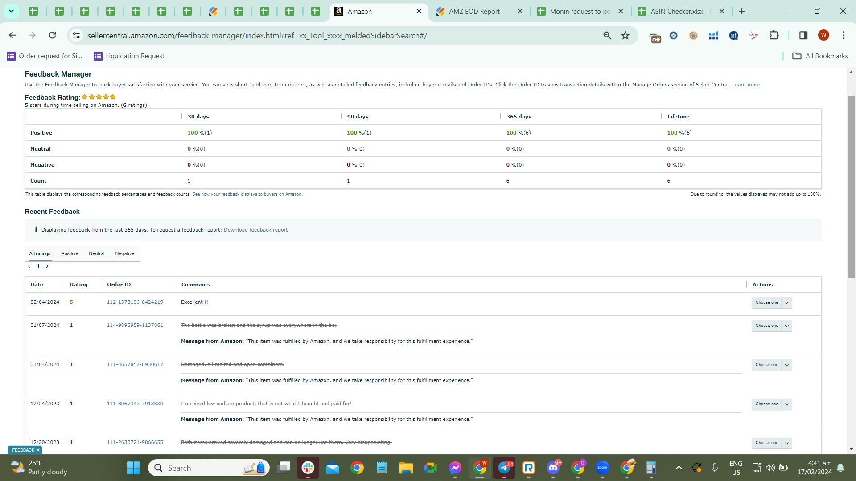This screenshot has height=481, width=856.
Task: Click Download feedback report link
Action: [255, 230]
